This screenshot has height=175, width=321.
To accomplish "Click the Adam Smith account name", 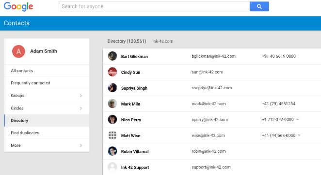I will [44, 51].
